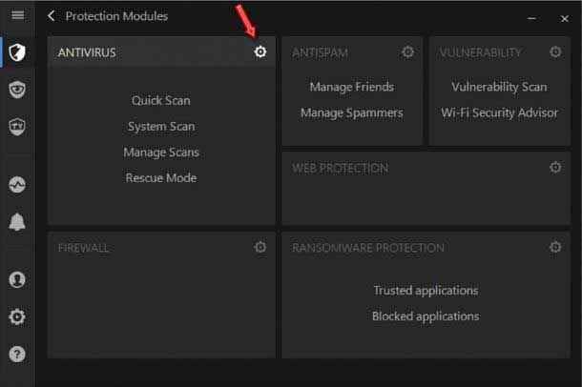Open the Privacy sidebar icon
The width and height of the screenshot is (582, 387).
(x=17, y=90)
